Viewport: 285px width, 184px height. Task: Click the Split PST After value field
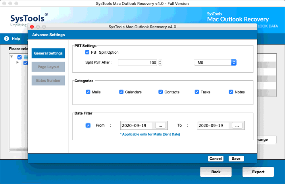[137, 62]
